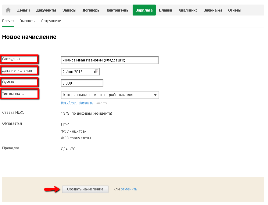Open the Вебинары menu section
The height and width of the screenshot is (205, 268).
pyautogui.click(x=213, y=10)
